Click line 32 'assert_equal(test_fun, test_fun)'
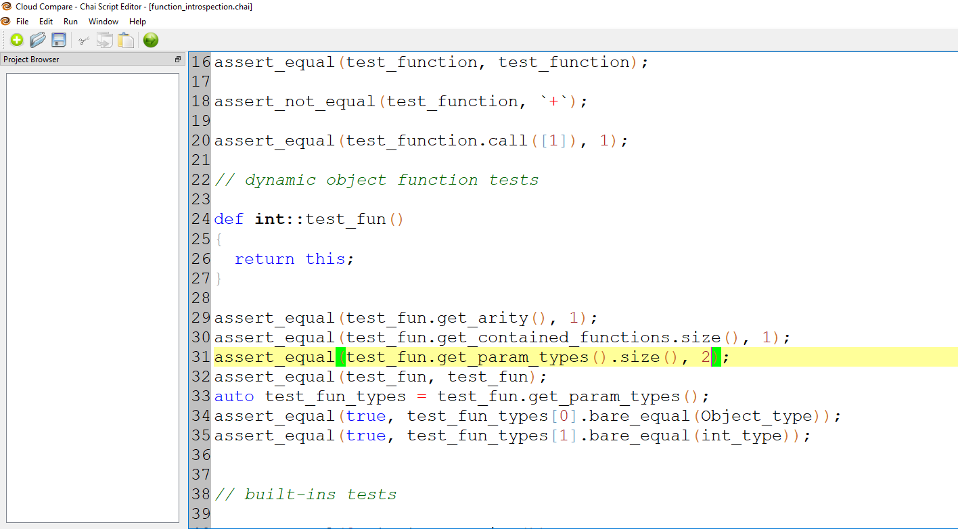 pos(381,377)
